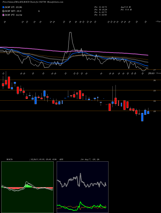
Task: Click the tall white volume spike peak
Action: coord(70,32)
